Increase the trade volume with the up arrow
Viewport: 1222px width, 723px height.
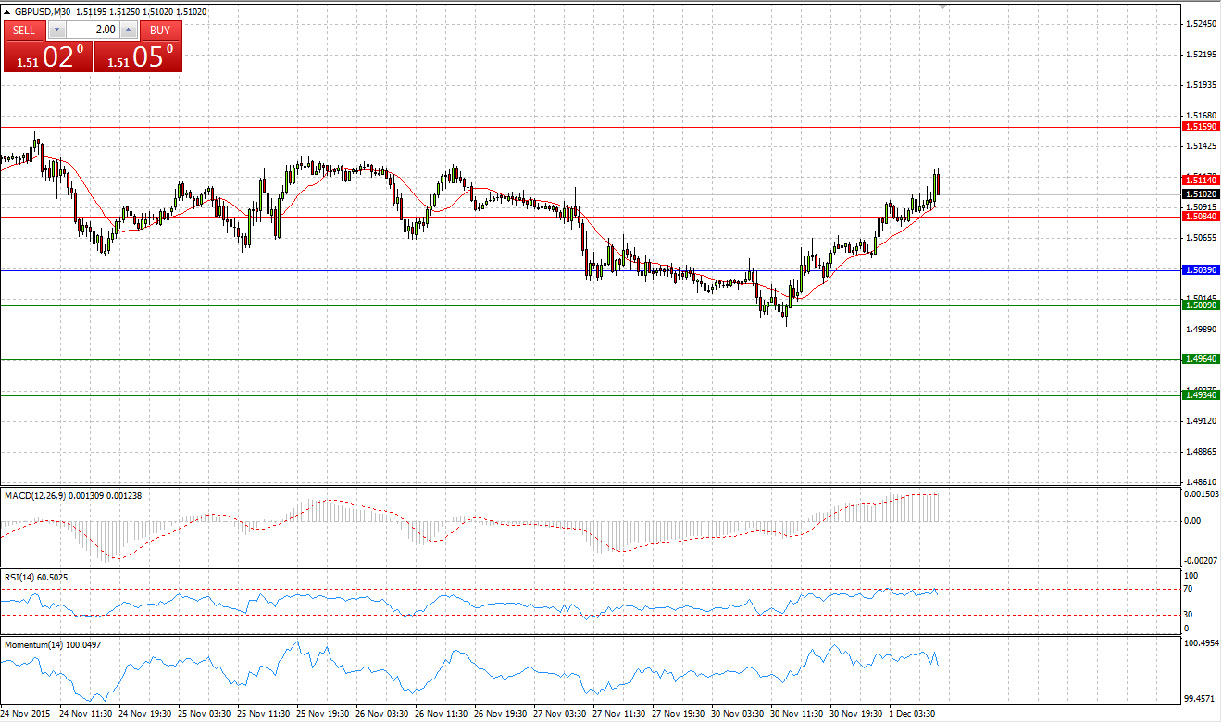pyautogui.click(x=127, y=30)
